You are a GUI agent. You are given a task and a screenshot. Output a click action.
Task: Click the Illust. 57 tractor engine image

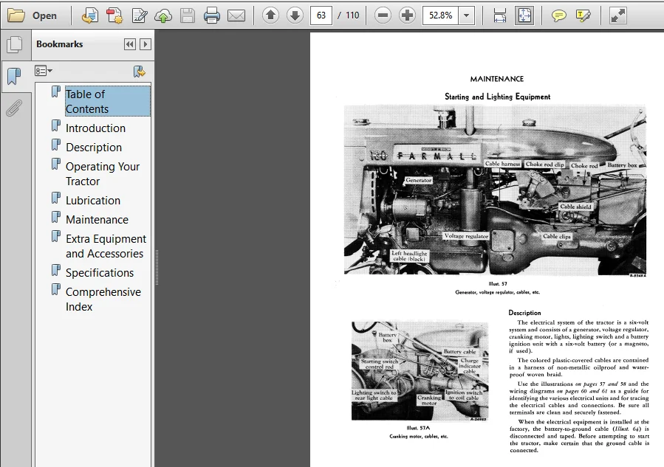pyautogui.click(x=495, y=190)
